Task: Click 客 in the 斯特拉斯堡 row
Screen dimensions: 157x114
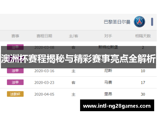Action: click(x=73, y=48)
